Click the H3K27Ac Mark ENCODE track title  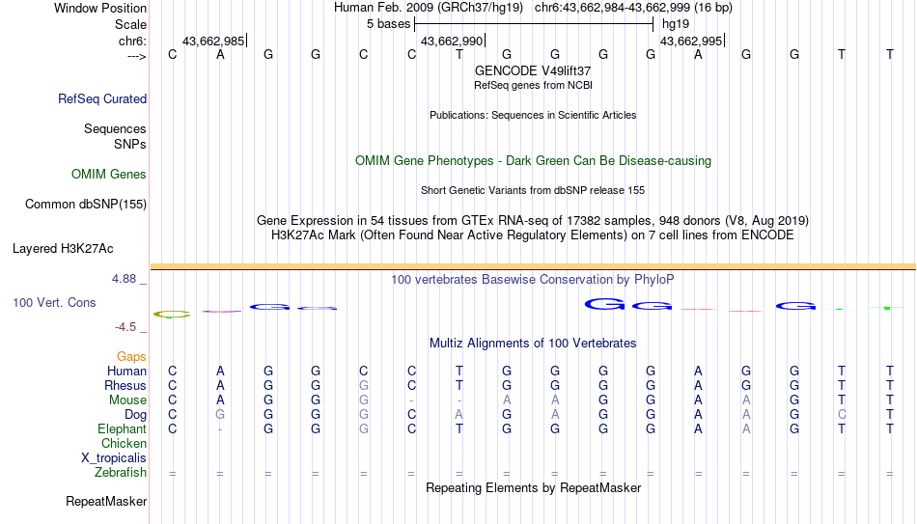533,235
